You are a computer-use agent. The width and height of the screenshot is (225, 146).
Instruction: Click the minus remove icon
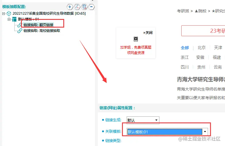click(91, 7)
